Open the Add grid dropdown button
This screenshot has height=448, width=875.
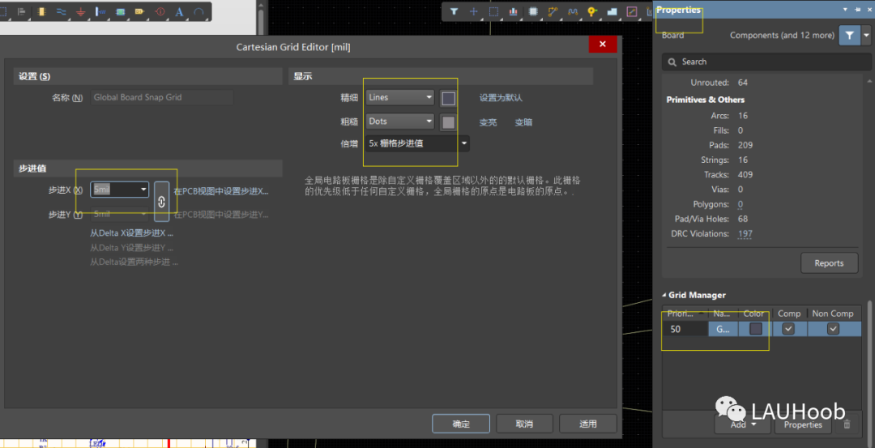743,425
